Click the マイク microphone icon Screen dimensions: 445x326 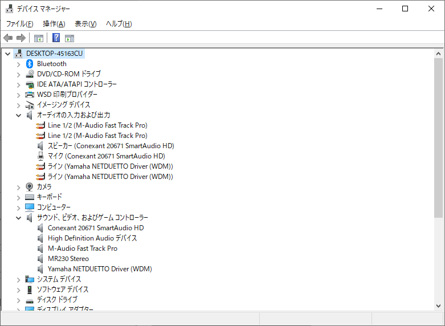[x=40, y=156]
